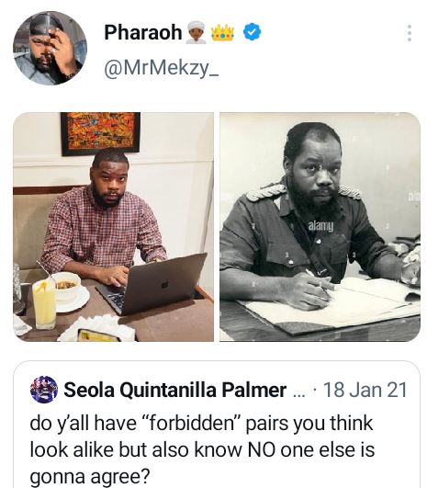This screenshot has width=427, height=488.
Task: Click the yellow drink glass in left photo
Action: click(44, 303)
